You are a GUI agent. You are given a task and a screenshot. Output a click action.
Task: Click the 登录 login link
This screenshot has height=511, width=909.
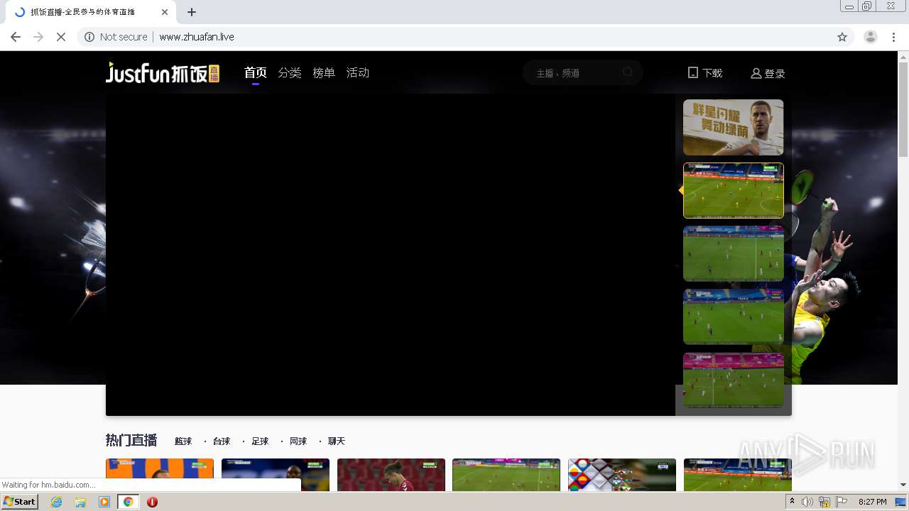click(x=768, y=73)
